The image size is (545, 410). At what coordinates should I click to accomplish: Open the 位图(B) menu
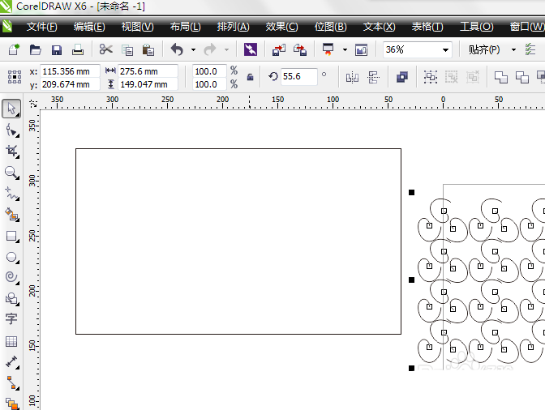pyautogui.click(x=330, y=27)
